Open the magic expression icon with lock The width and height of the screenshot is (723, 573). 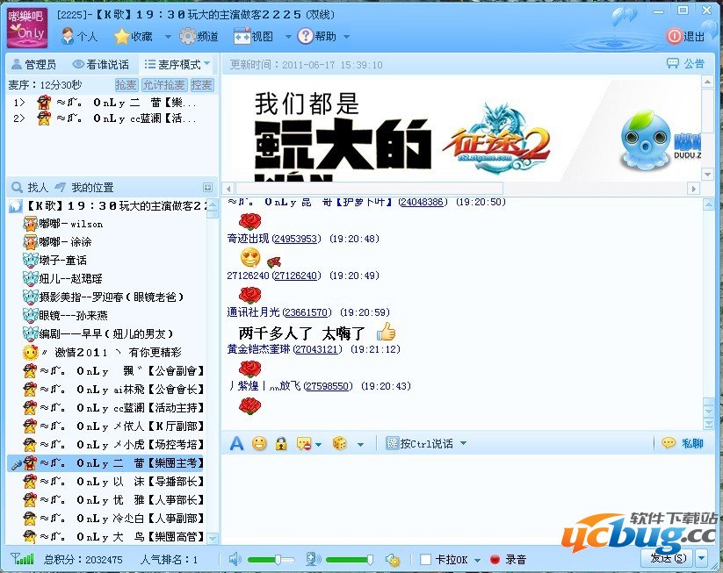click(281, 443)
